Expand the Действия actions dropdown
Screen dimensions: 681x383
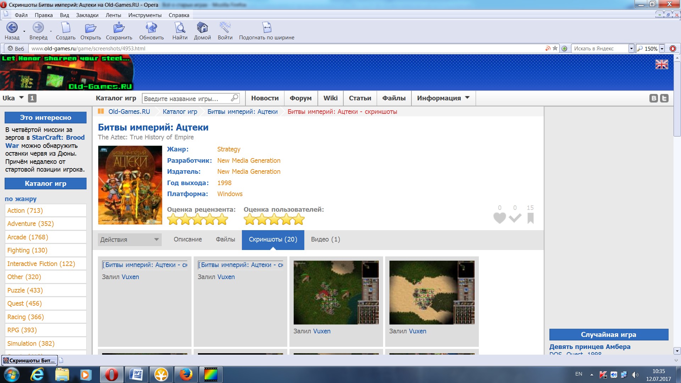click(x=129, y=239)
